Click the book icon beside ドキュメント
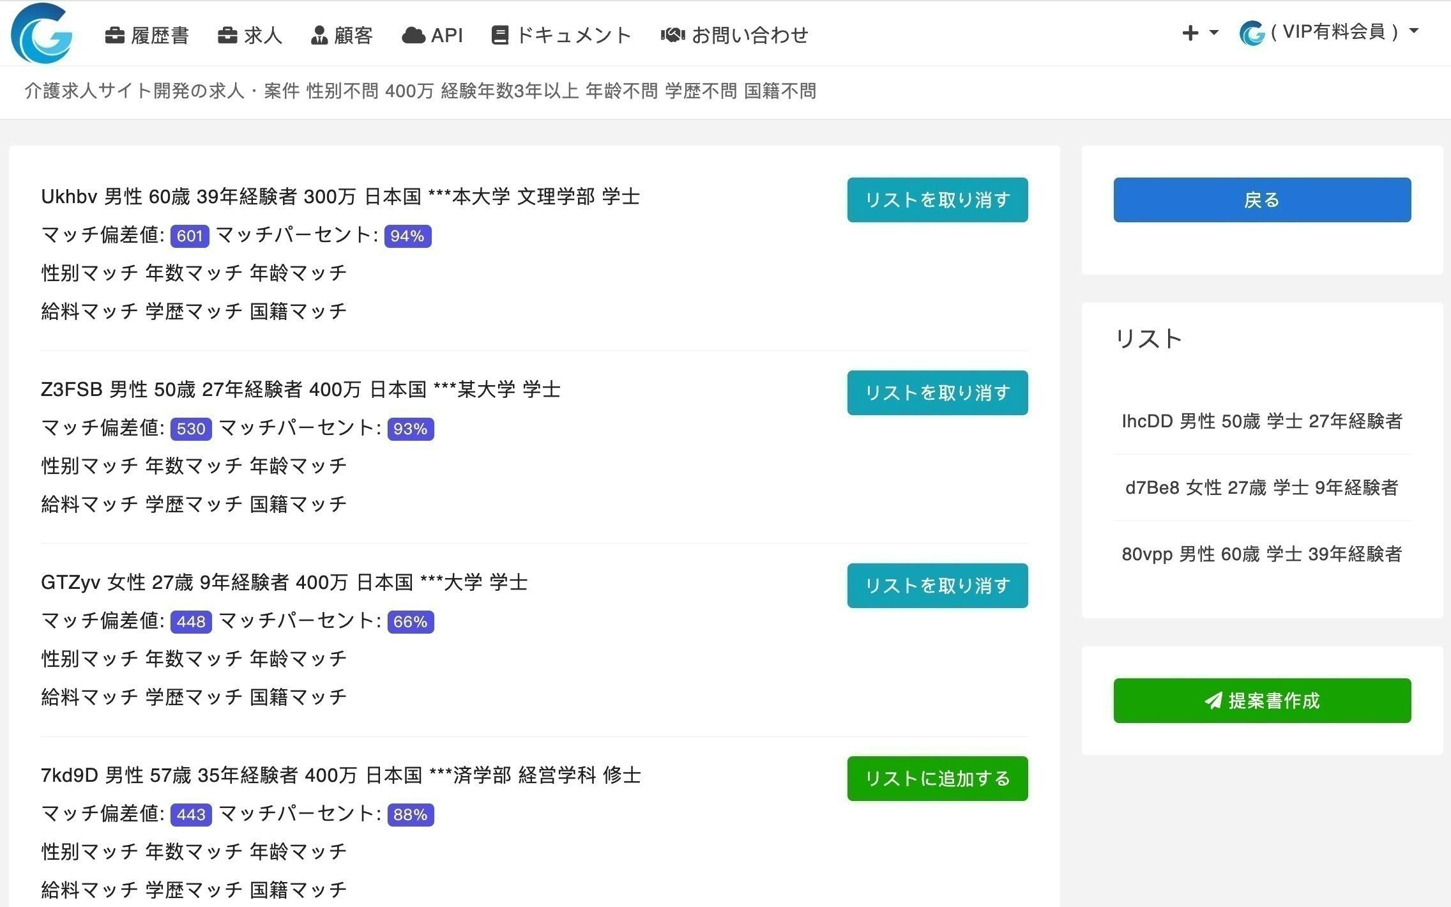The width and height of the screenshot is (1451, 907). click(500, 35)
